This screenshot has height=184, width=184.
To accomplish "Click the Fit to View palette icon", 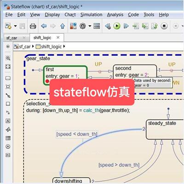I will 8,67.
